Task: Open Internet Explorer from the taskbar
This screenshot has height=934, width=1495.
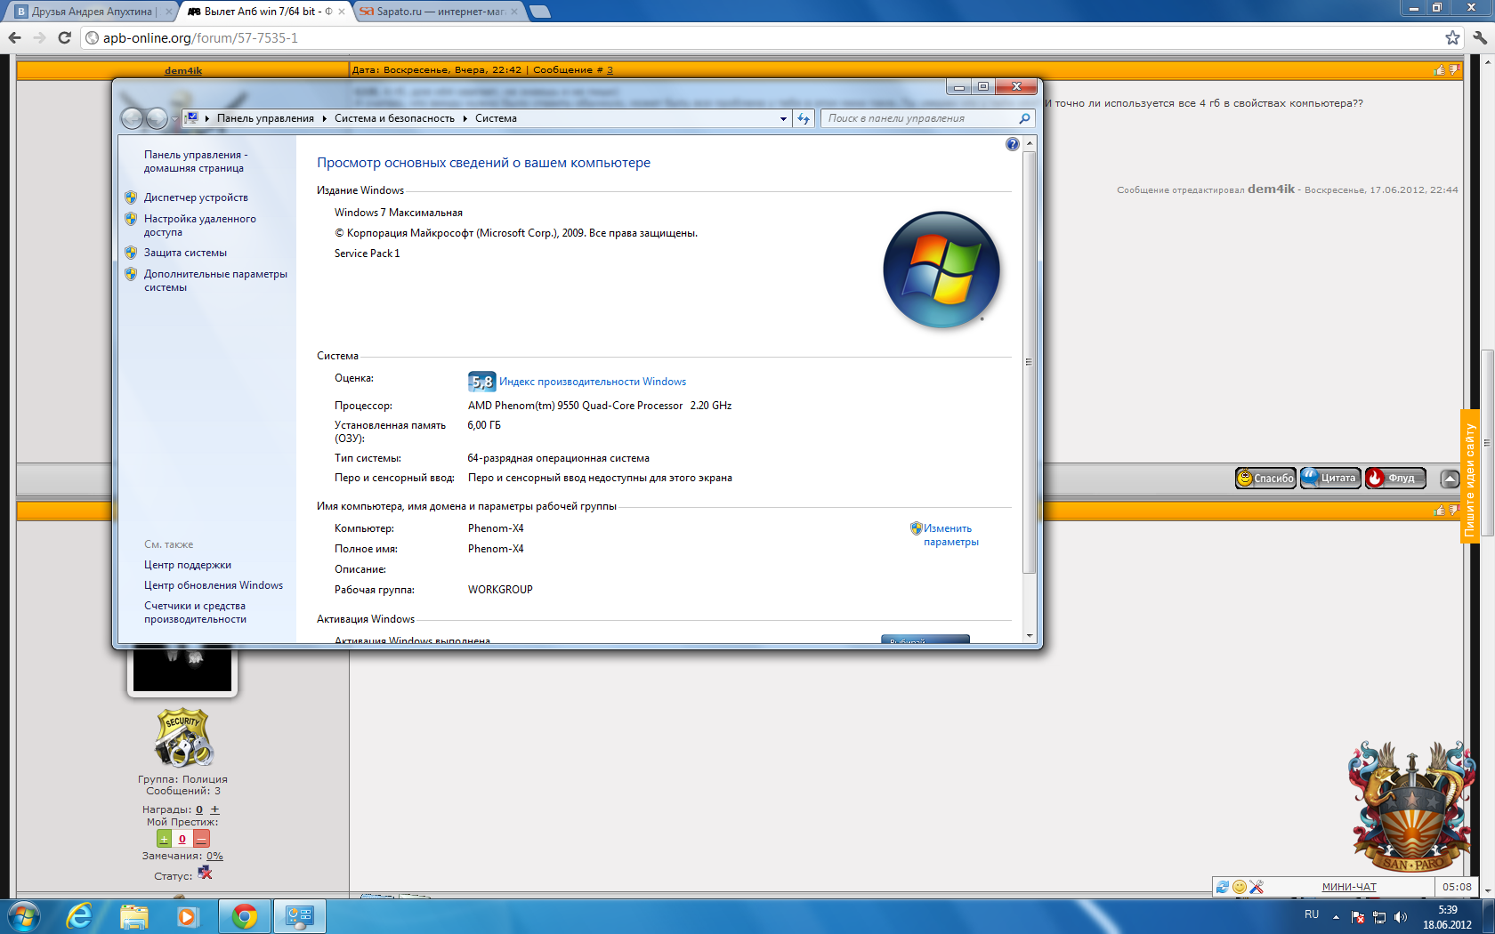Action: pos(79,915)
